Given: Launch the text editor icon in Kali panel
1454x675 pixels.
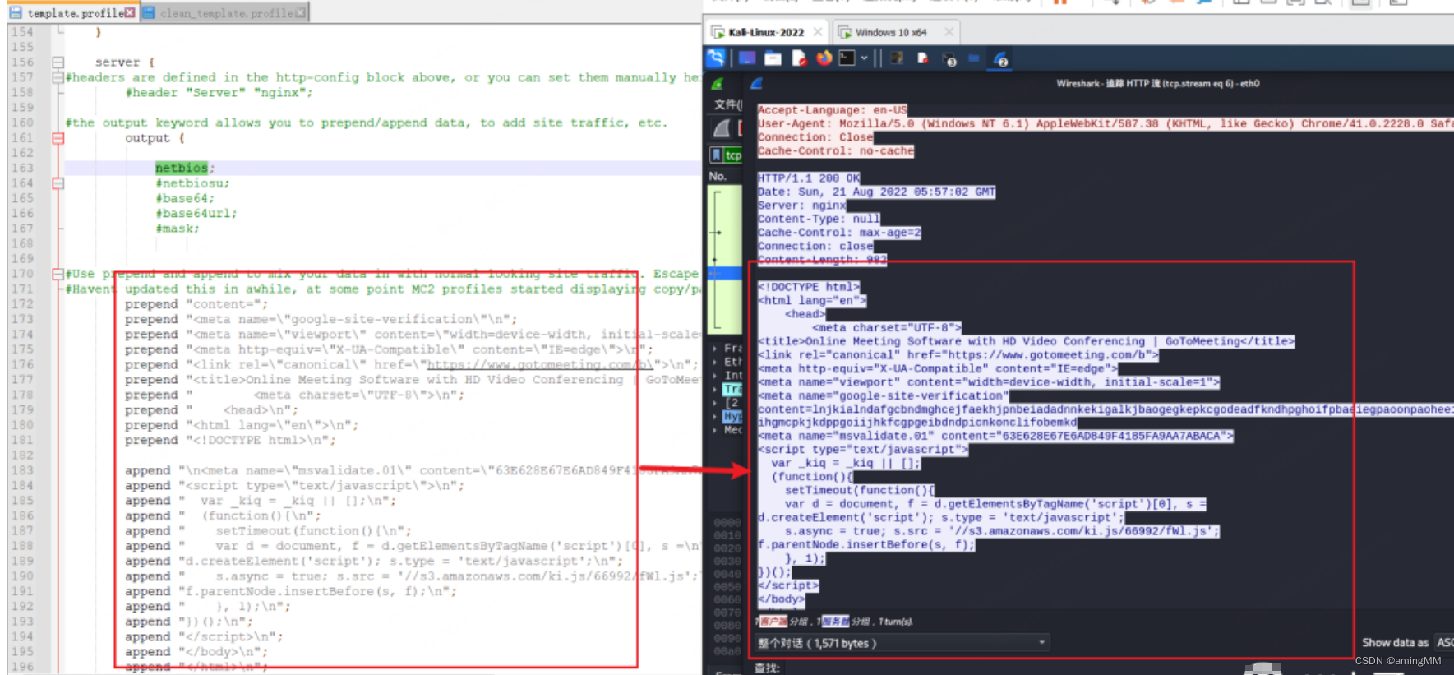Looking at the screenshot, I should 799,58.
